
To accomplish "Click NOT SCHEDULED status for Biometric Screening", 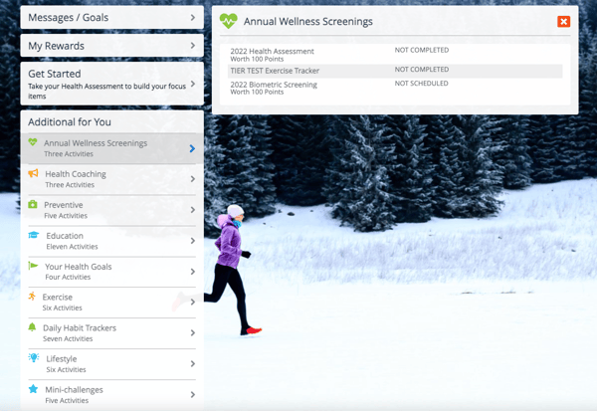I will (421, 83).
